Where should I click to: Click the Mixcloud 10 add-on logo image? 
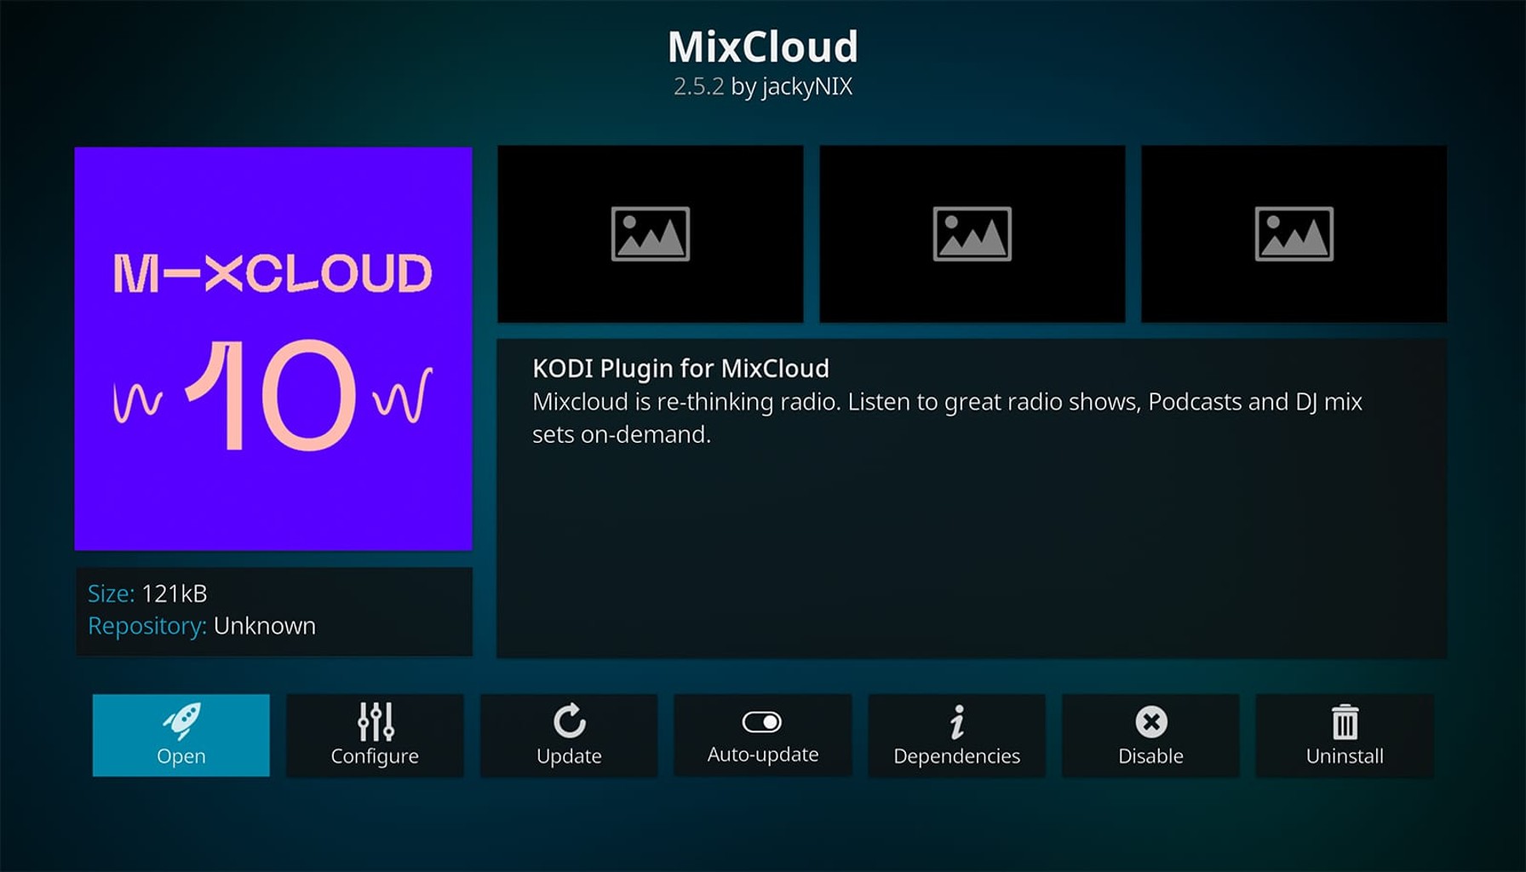(273, 348)
